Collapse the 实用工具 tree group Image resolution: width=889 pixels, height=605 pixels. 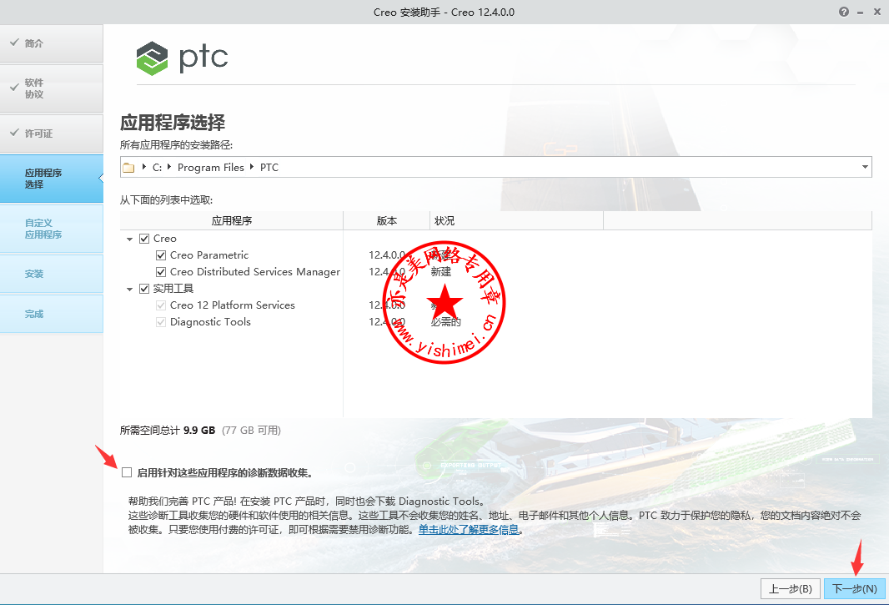129,289
